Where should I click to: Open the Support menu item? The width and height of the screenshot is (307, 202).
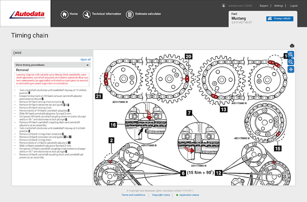click(x=264, y=6)
